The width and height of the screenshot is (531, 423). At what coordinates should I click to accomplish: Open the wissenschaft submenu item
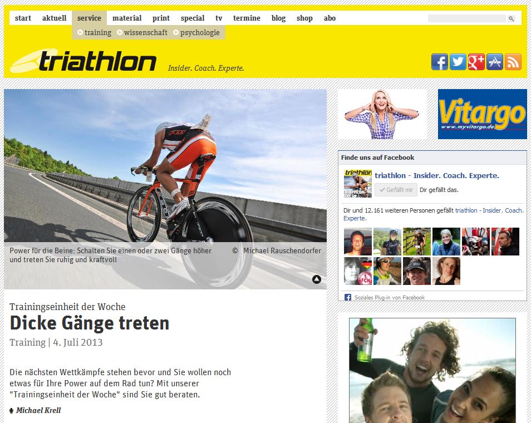click(142, 32)
